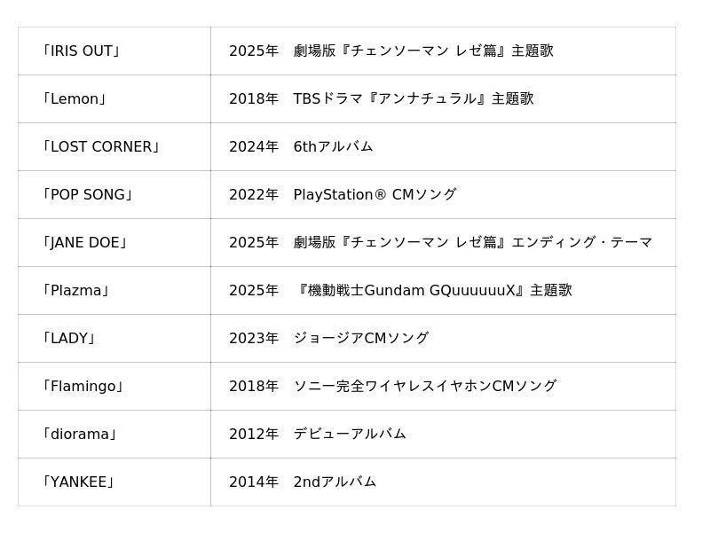710x533 pixels.
Task: Select the 「Flamingo」 title cell
Action: coord(83,387)
